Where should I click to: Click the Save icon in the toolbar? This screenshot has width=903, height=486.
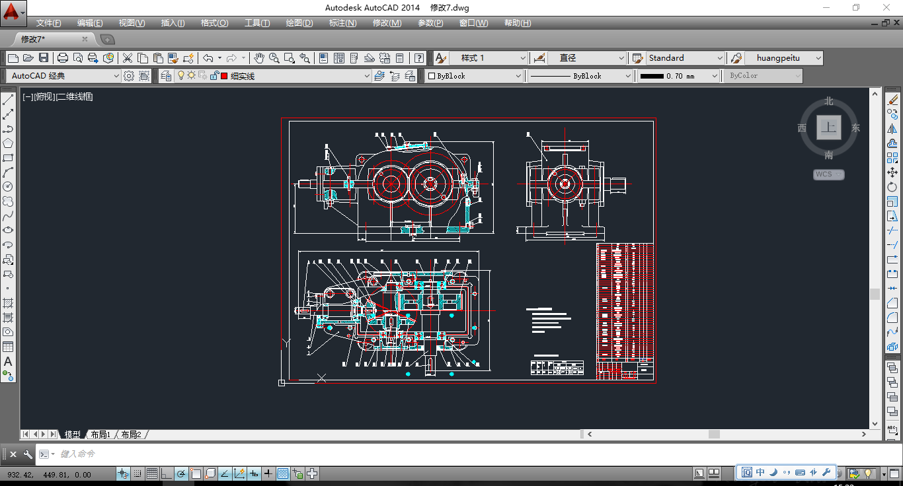44,58
